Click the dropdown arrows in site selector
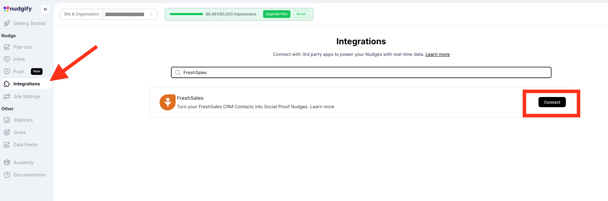The image size is (608, 201). [151, 14]
